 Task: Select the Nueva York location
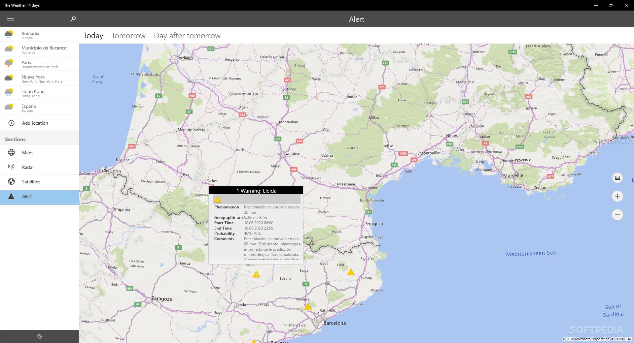click(40, 78)
